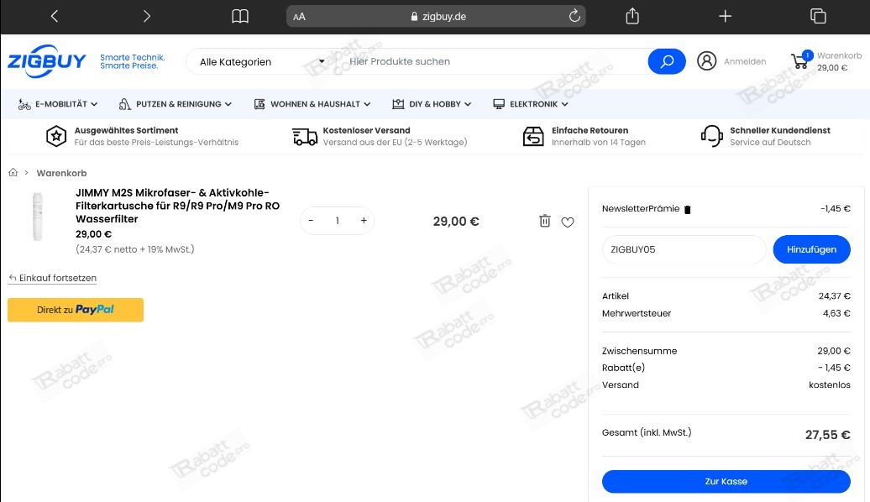Viewport: 870px width, 502px height.
Task: Open the JIMMY M2S Wasserfilter product title
Action: (177, 206)
